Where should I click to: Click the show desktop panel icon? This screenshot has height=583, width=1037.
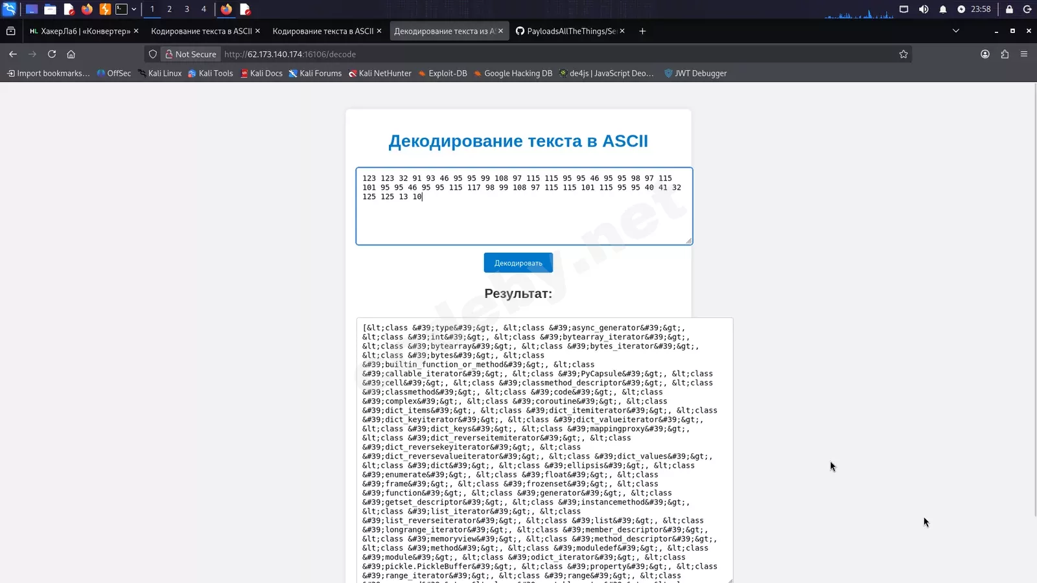[x=31, y=9]
